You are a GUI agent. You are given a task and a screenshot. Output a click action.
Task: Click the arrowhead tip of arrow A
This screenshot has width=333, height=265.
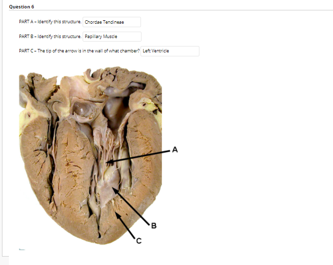point(106,163)
